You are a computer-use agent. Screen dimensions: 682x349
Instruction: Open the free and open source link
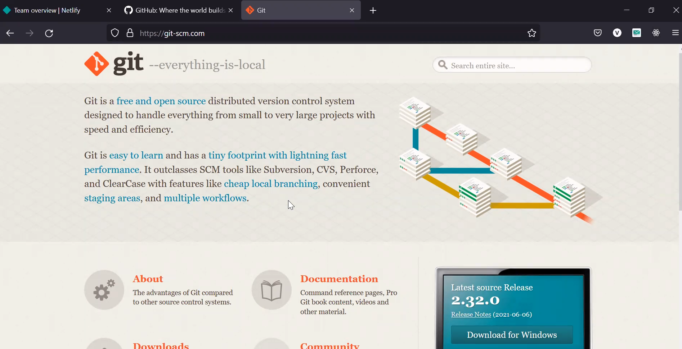[161, 101]
